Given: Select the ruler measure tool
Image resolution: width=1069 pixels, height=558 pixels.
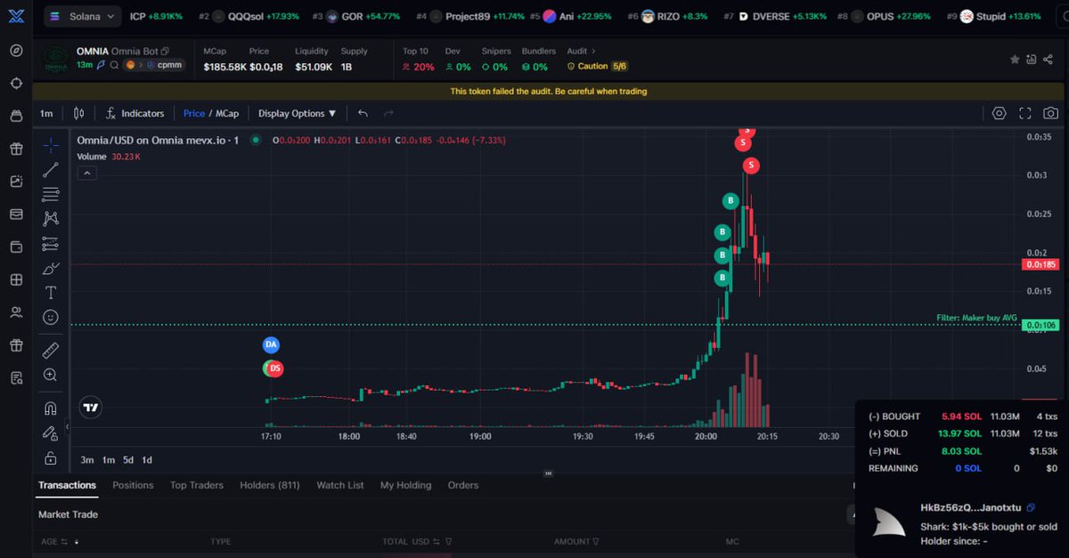Looking at the screenshot, I should point(51,350).
